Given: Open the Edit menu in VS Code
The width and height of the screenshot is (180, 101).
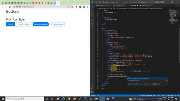Looking at the screenshot, I should click(100, 2).
